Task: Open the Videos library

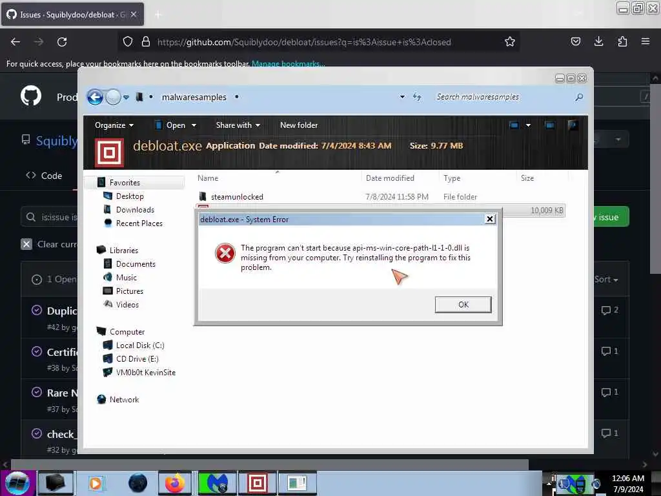Action: 127,305
